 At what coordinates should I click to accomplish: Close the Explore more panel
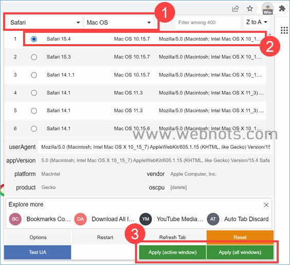(x=266, y=205)
